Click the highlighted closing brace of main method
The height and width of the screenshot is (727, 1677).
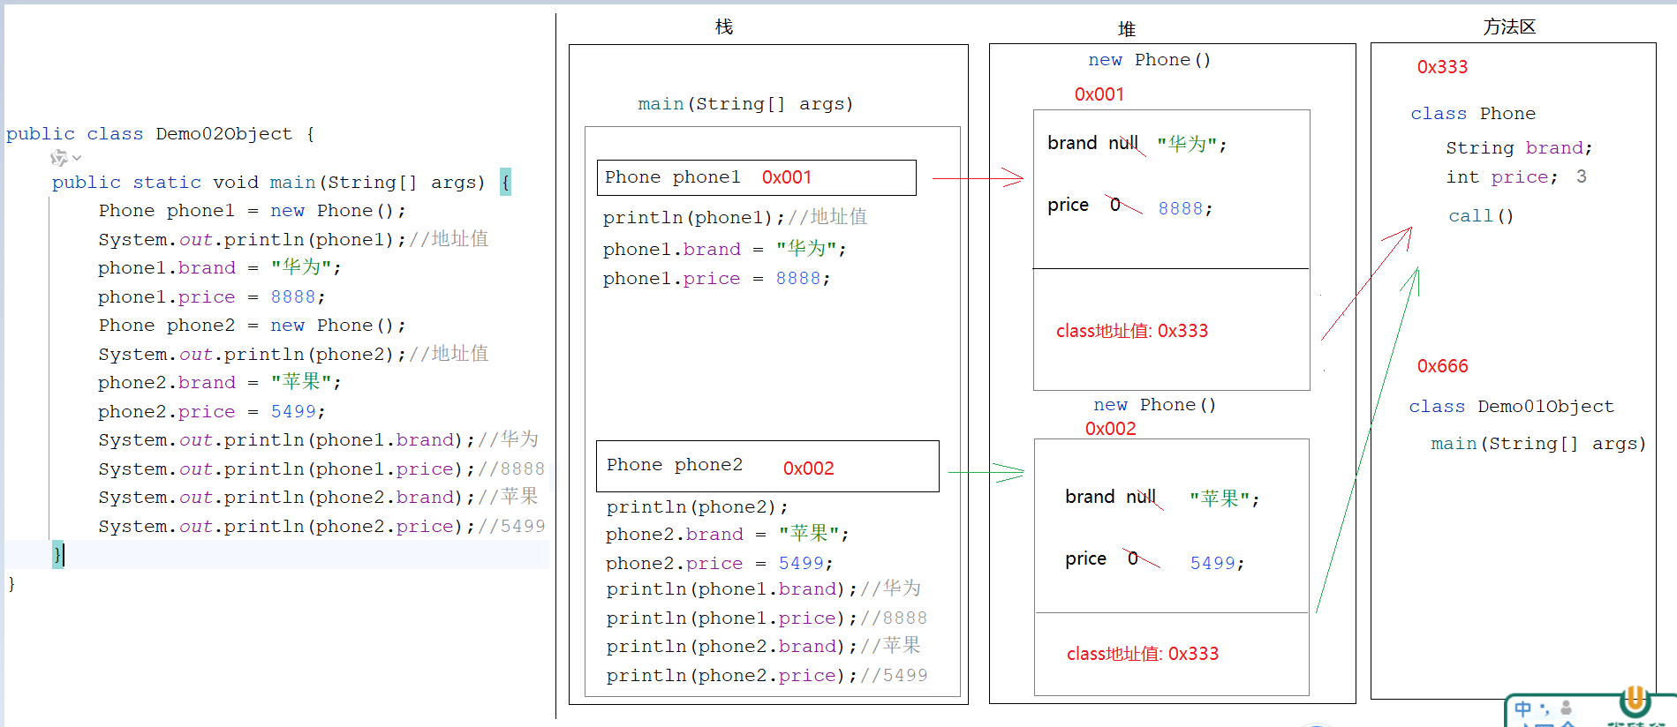tap(57, 554)
